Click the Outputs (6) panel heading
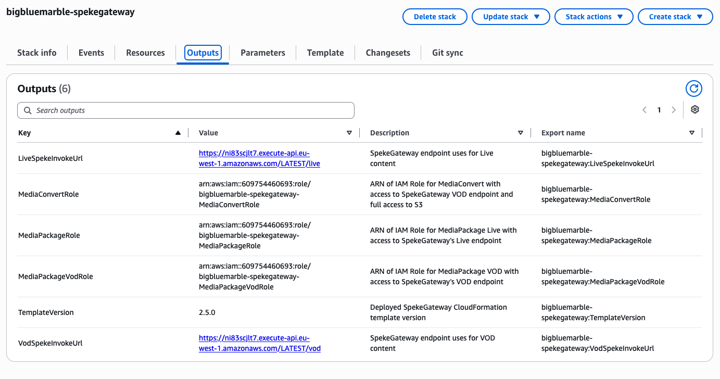This screenshot has height=379, width=720. [x=44, y=89]
